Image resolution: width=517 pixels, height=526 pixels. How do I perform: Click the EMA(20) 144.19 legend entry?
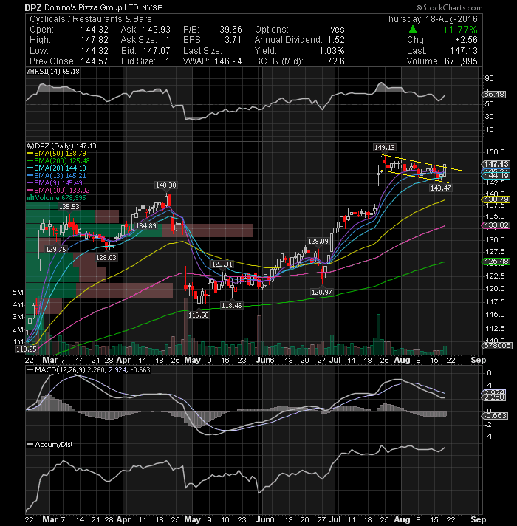(x=56, y=168)
